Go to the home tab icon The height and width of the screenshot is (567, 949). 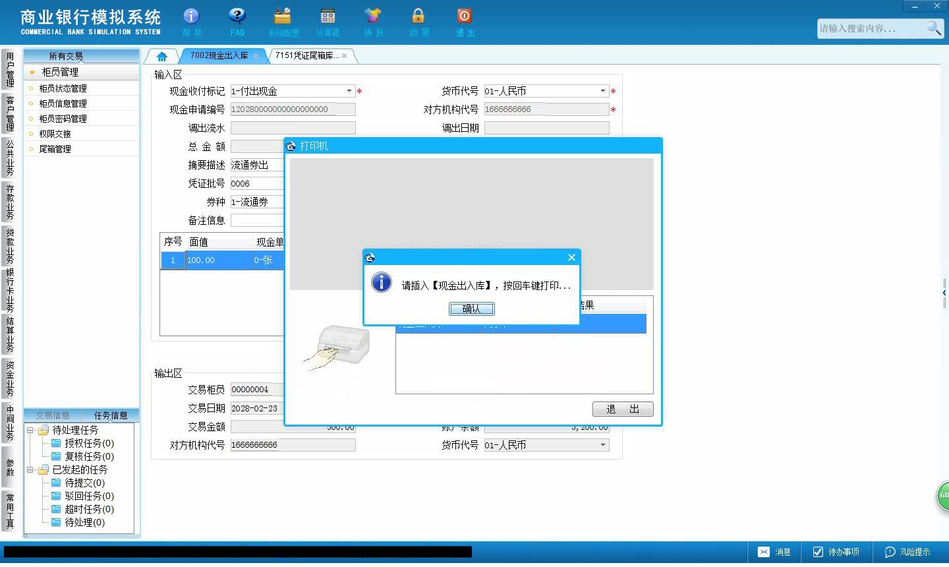click(x=161, y=56)
